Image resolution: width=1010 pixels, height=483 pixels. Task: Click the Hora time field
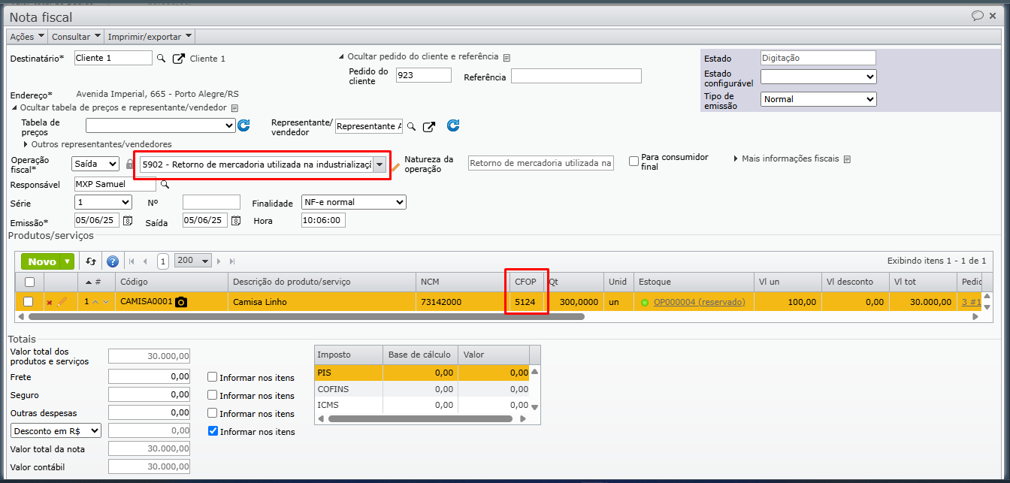click(x=323, y=221)
